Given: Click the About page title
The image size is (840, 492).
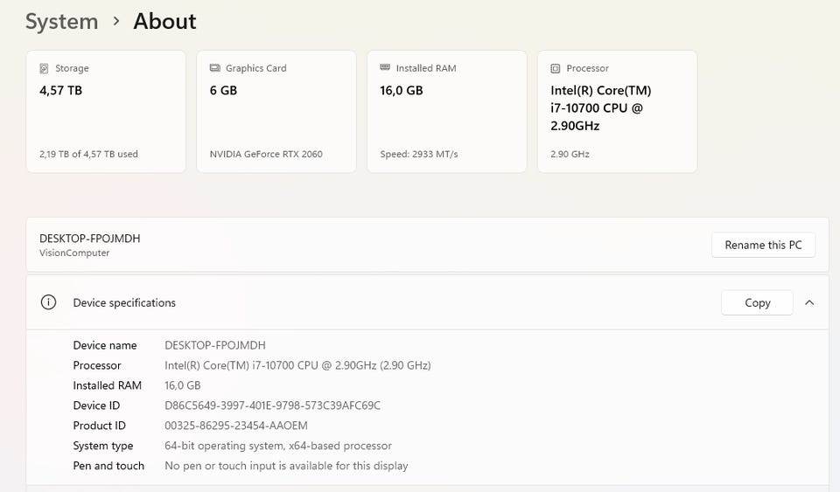Looking at the screenshot, I should pos(164,21).
